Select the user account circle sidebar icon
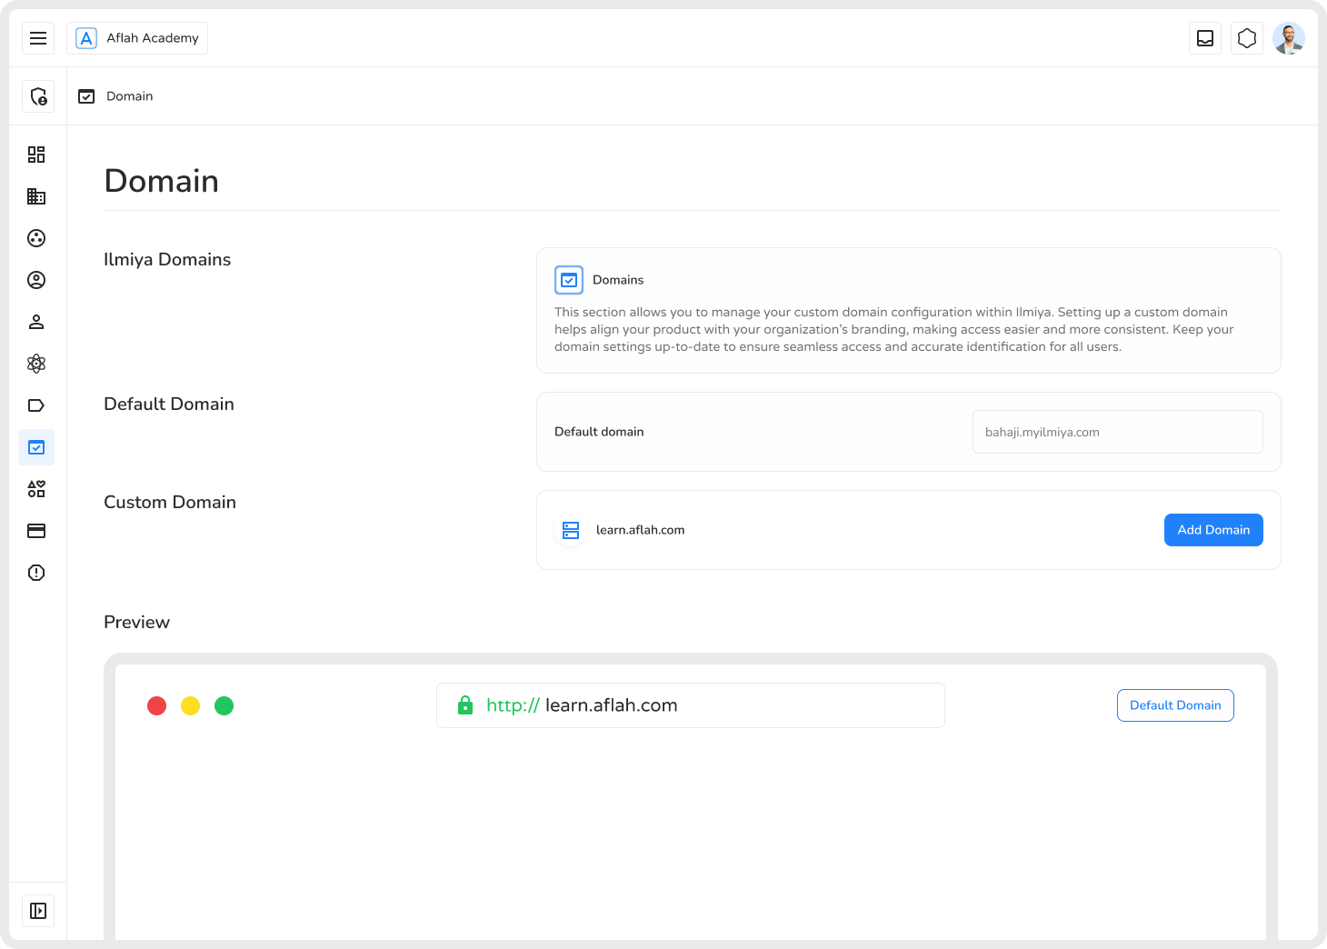 36,280
